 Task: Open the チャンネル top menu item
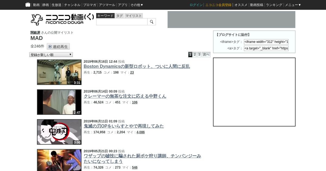tap(72, 5)
